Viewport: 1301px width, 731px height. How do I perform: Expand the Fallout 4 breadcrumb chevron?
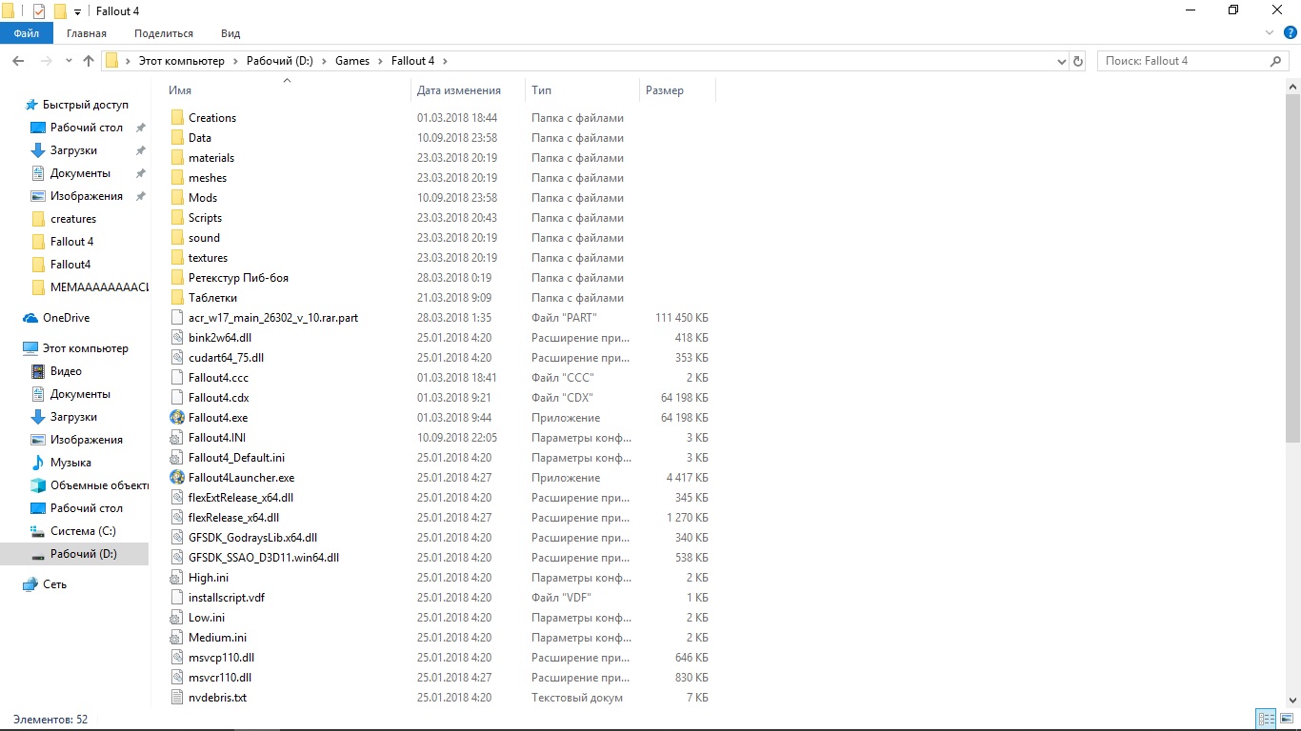445,61
